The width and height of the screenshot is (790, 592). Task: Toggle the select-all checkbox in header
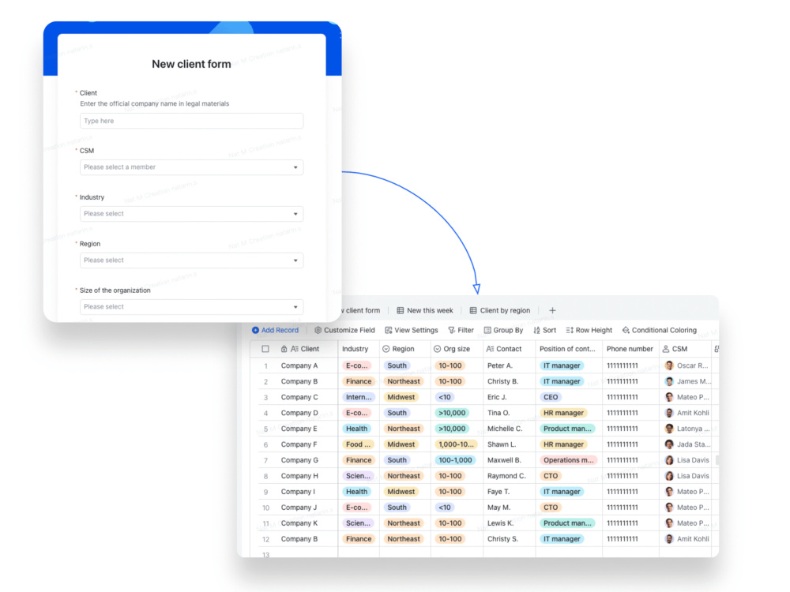(x=265, y=349)
